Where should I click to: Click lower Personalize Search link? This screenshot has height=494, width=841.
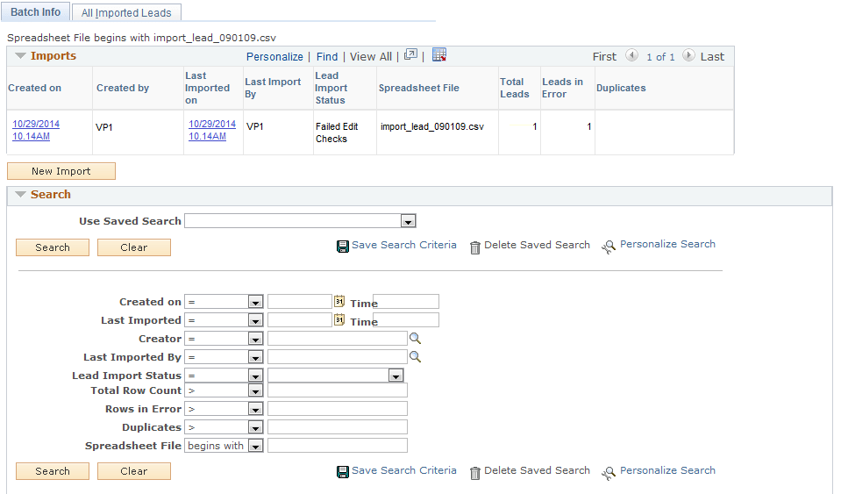click(x=667, y=470)
